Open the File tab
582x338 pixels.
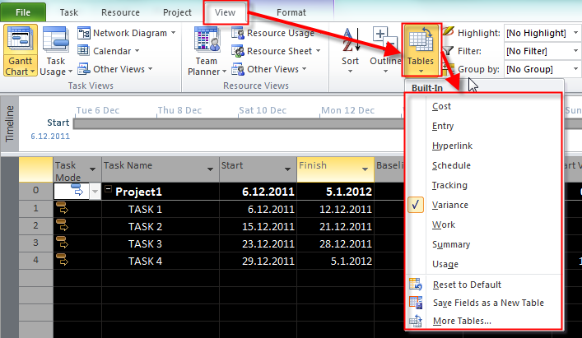coord(23,12)
